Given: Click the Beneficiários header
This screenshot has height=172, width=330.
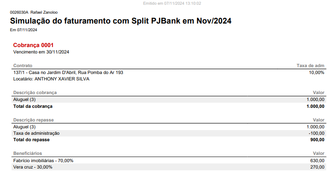Looking at the screenshot, I should [27, 153].
